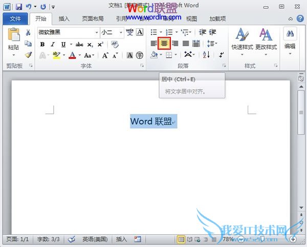Toggle subscript formatting

tap(90, 45)
